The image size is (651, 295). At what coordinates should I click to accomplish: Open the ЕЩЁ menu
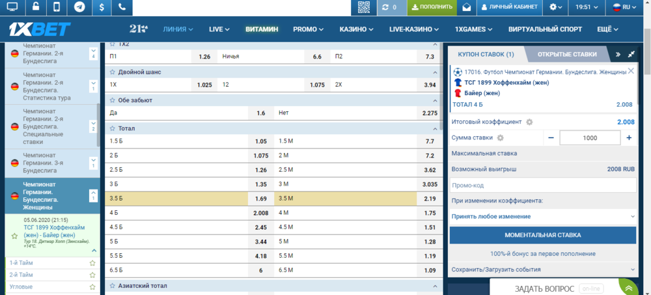608,29
